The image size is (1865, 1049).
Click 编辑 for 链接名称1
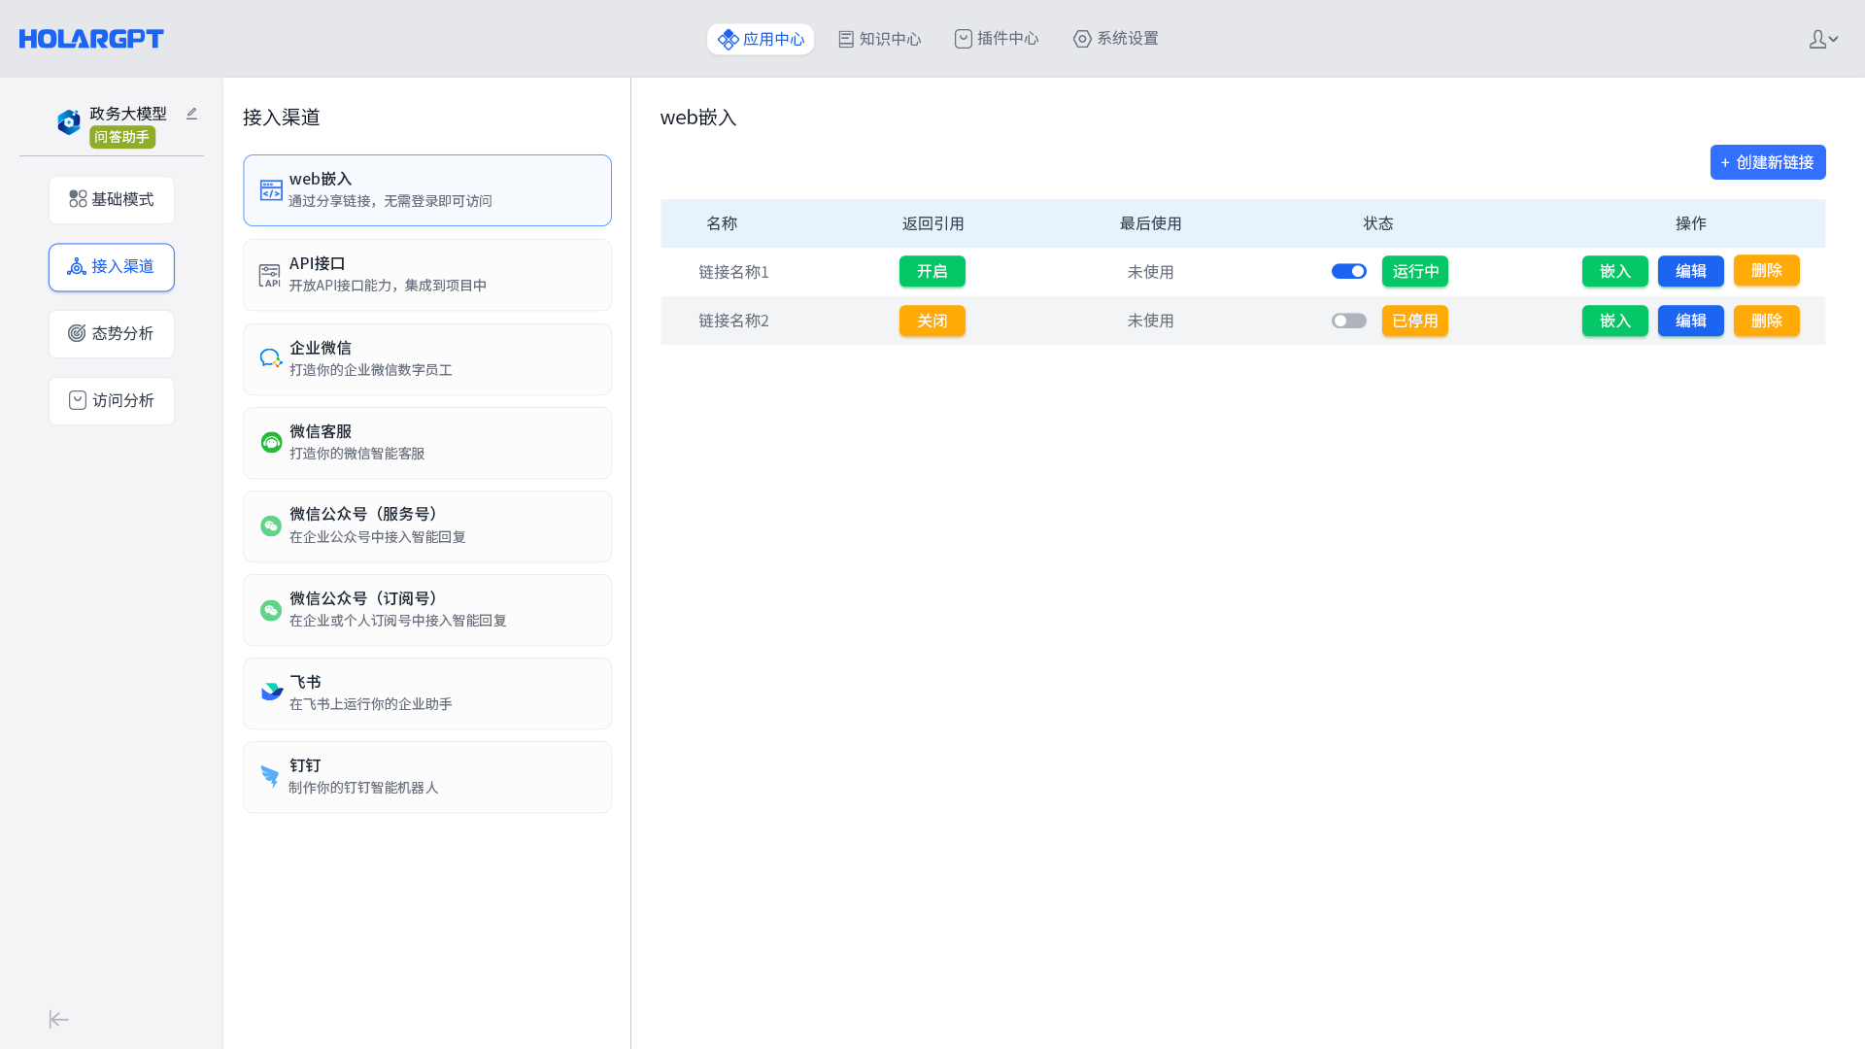coord(1691,271)
